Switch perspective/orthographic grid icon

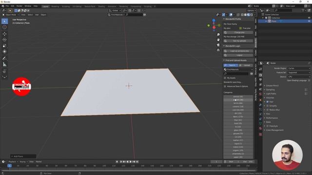pos(218,50)
